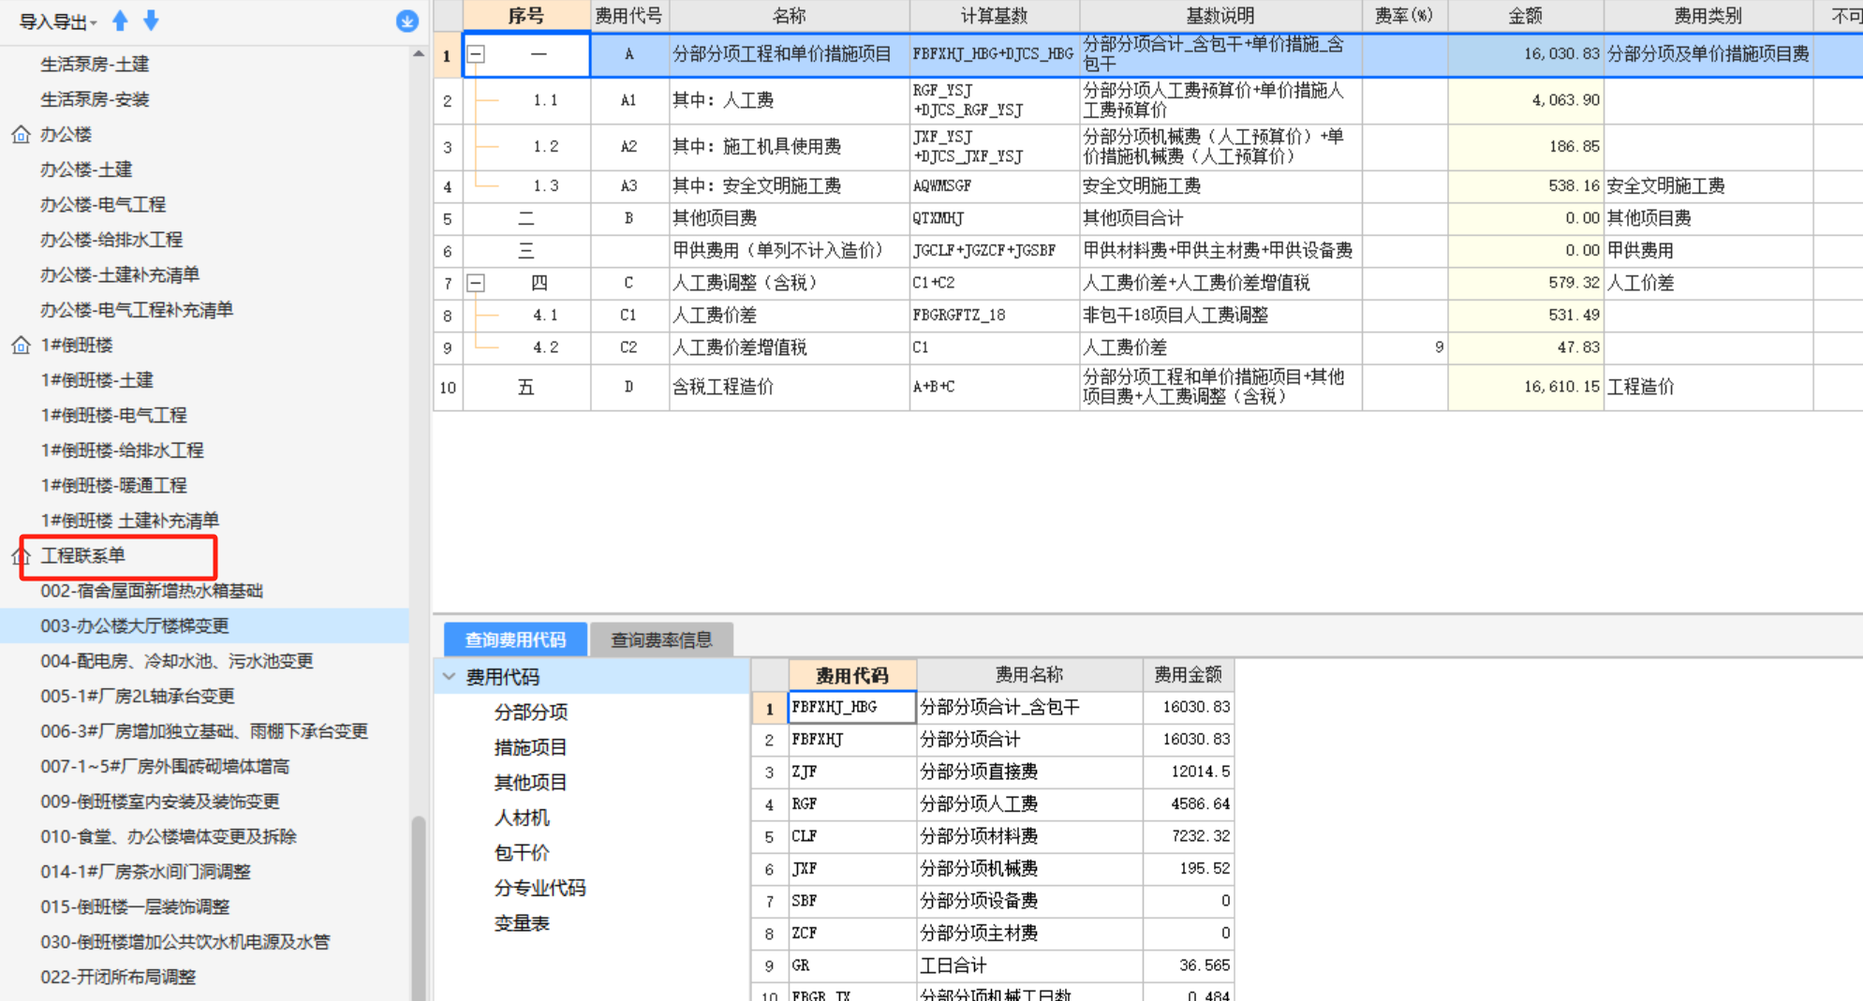This screenshot has width=1863, height=1001.
Task: Click the house icon beside 办公楼
Action: coord(21,135)
